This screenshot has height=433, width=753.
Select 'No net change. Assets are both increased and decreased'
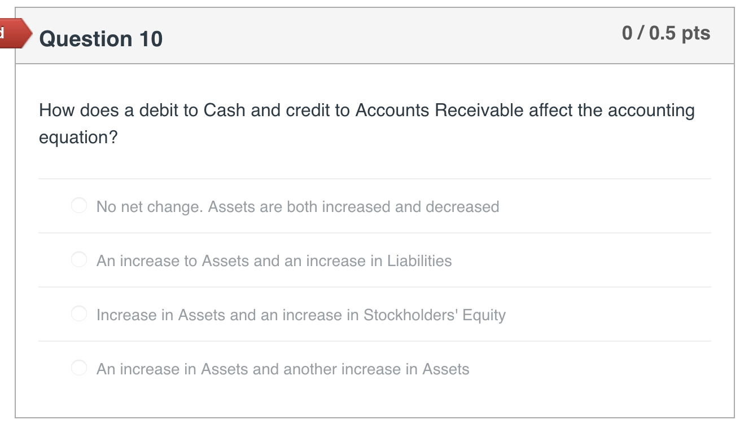coord(297,207)
